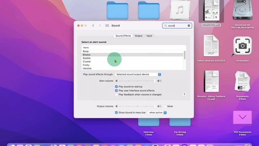Viewport: 259px width, 146px height.
Task: Click the search magnifier icon
Action: (166, 26)
